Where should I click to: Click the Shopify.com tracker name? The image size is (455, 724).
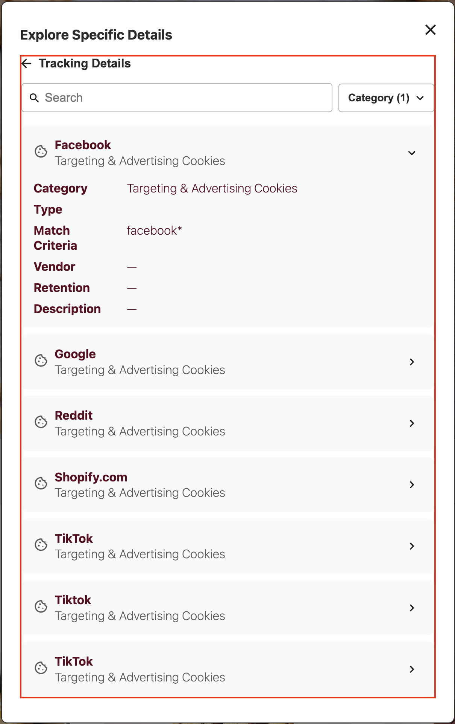[91, 477]
